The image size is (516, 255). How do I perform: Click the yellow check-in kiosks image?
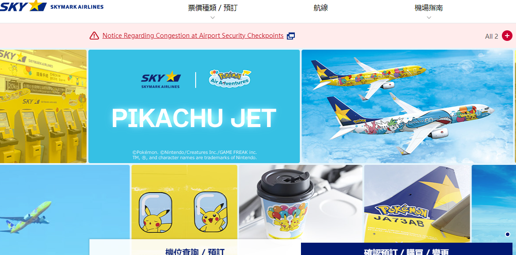coord(43,106)
